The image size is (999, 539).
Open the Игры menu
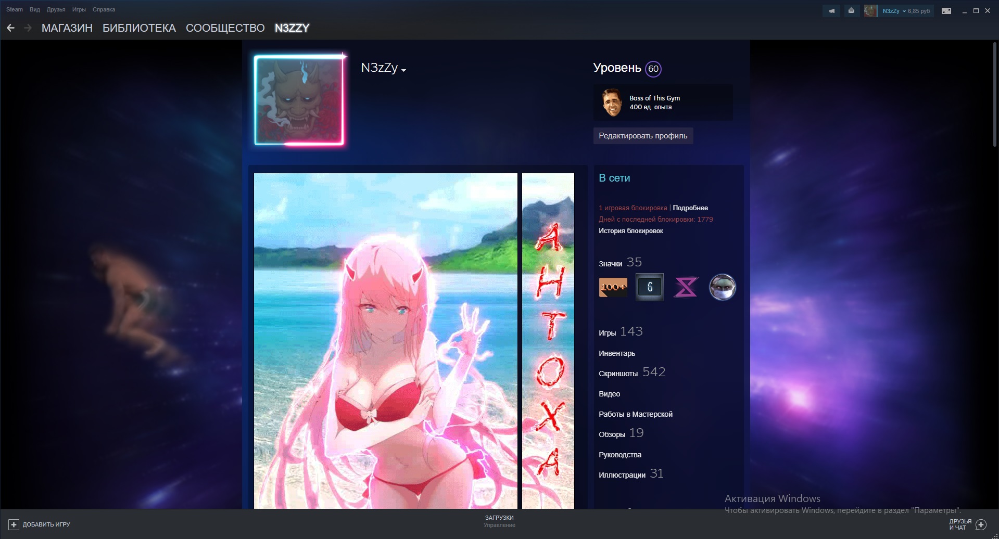(x=79, y=9)
